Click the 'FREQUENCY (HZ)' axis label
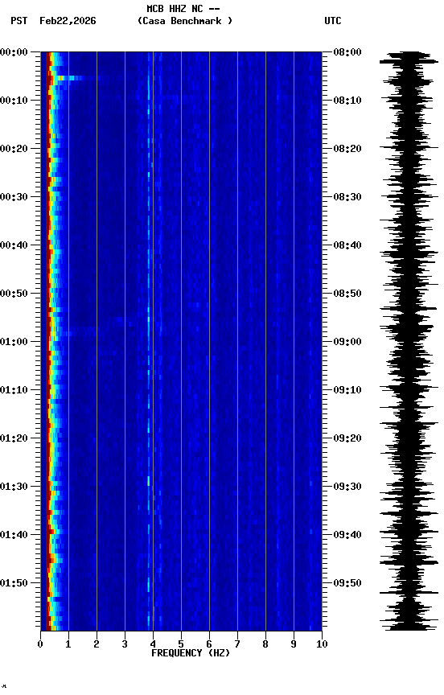Image resolution: width=444 pixels, height=695 pixels. [x=191, y=653]
